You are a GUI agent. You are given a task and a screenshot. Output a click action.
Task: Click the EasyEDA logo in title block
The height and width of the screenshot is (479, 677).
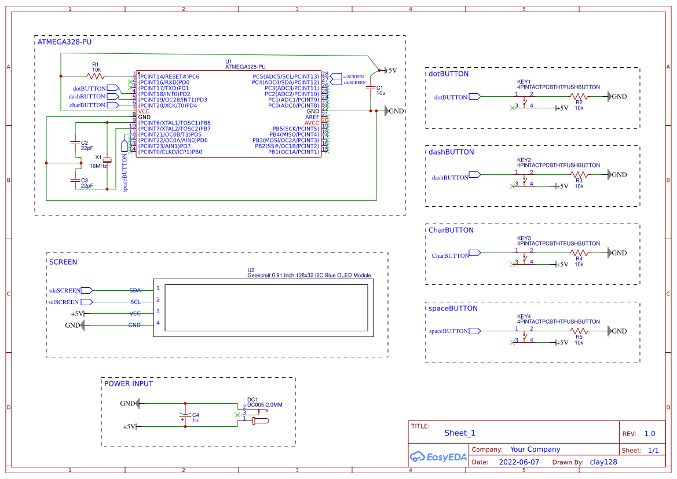438,457
